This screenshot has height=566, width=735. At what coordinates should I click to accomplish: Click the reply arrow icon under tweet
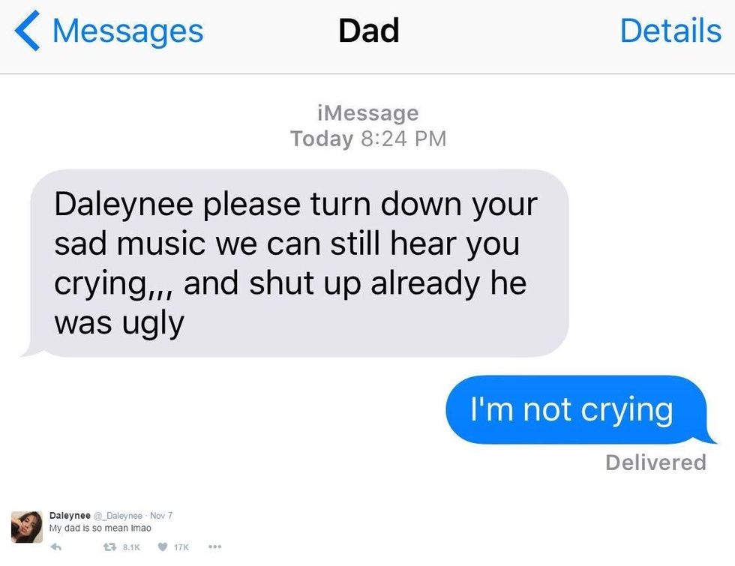pyautogui.click(x=55, y=547)
